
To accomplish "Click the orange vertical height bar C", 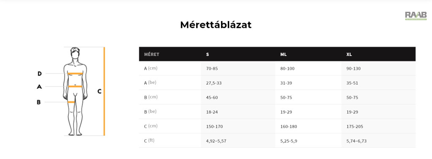I will [104, 91].
